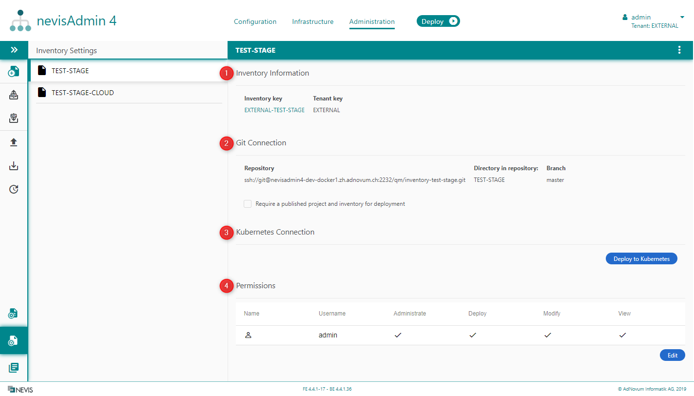Open the three-dot menu for TEST-STAGE
Viewport: 694px width, 396px height.
tap(679, 50)
